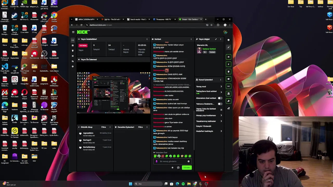Open the Kick account avatar menu
The image size is (333, 187).
(225, 32)
